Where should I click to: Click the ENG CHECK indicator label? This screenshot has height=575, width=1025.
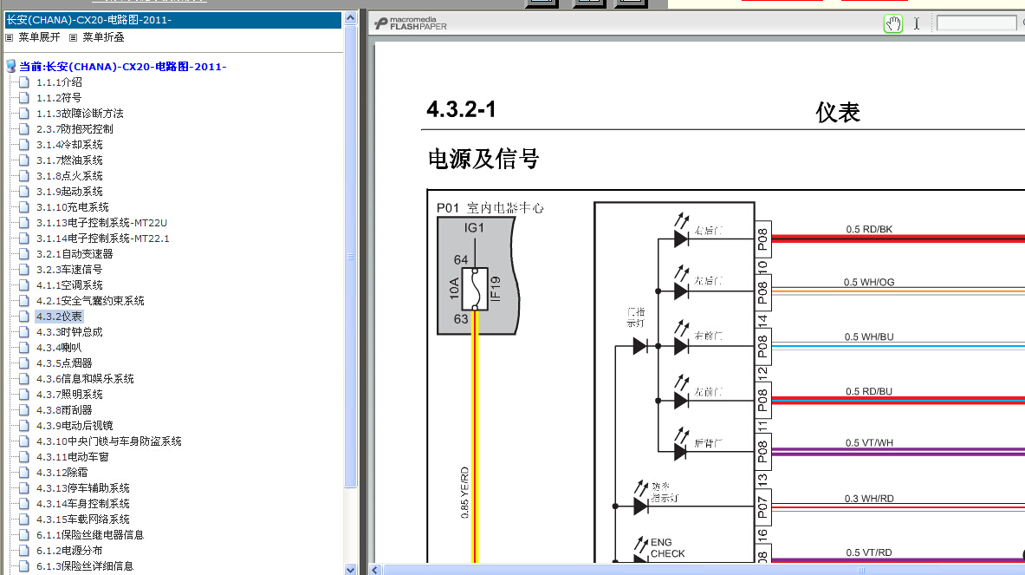(x=667, y=548)
